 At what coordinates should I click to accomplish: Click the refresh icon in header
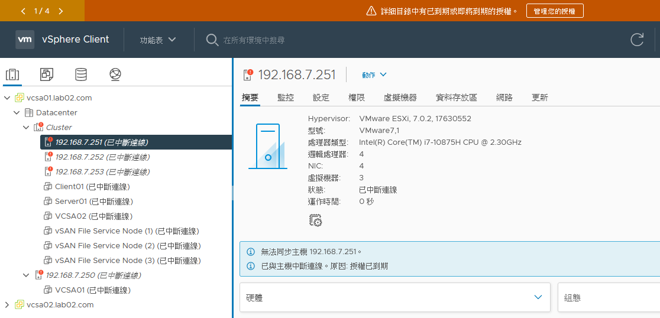coord(637,40)
